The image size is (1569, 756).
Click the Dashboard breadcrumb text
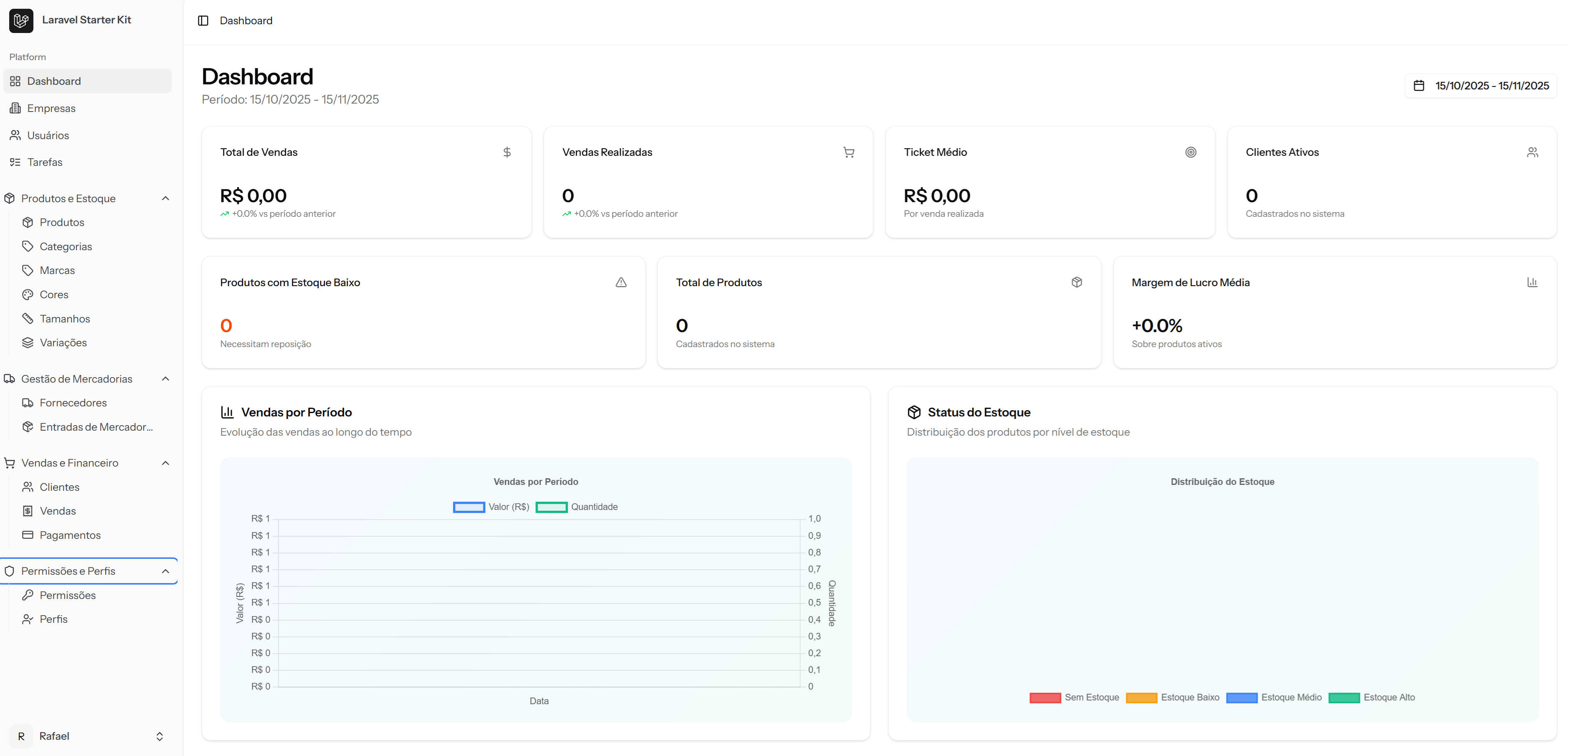pos(246,21)
